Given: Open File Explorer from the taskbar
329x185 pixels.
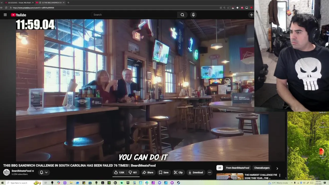Looking at the screenshot, I should tap(71, 183).
